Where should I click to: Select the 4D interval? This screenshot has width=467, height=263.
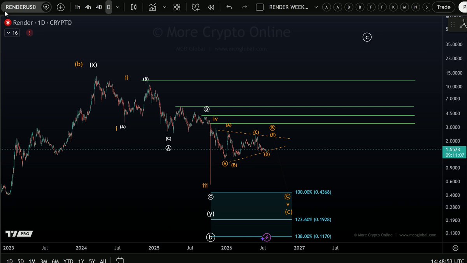tap(99, 7)
